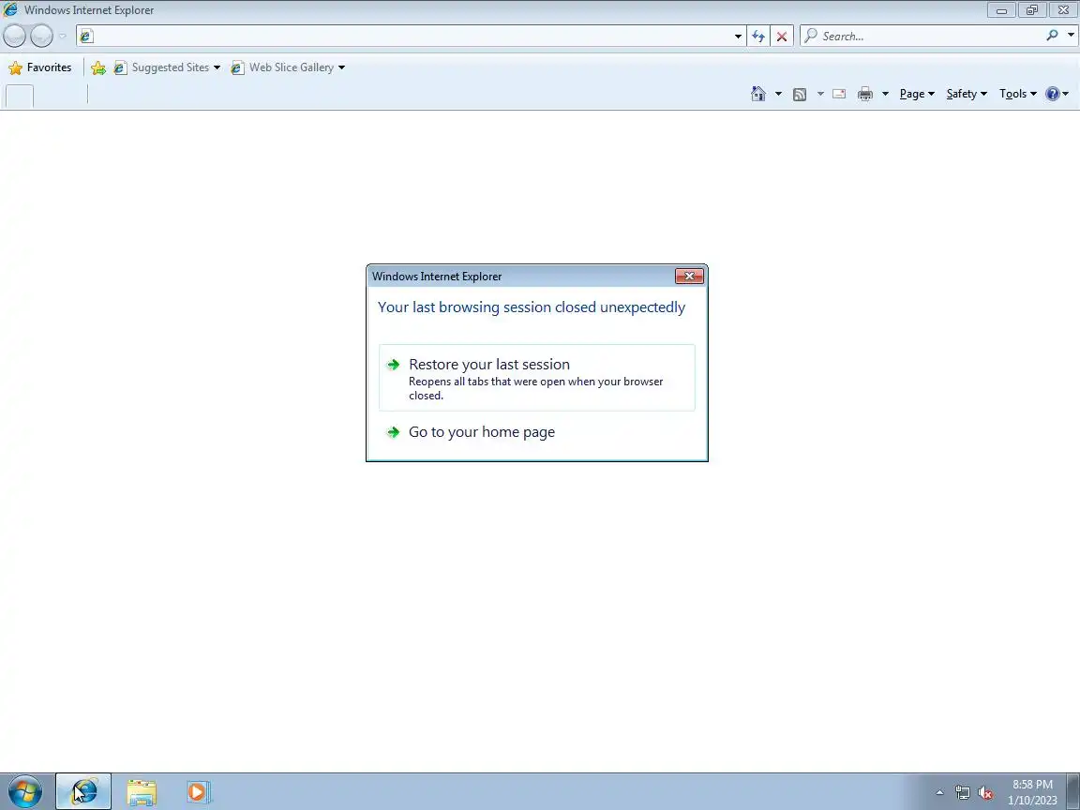Viewport: 1080px width, 810px height.
Task: Click the Show Desktop strip
Action: click(1073, 792)
